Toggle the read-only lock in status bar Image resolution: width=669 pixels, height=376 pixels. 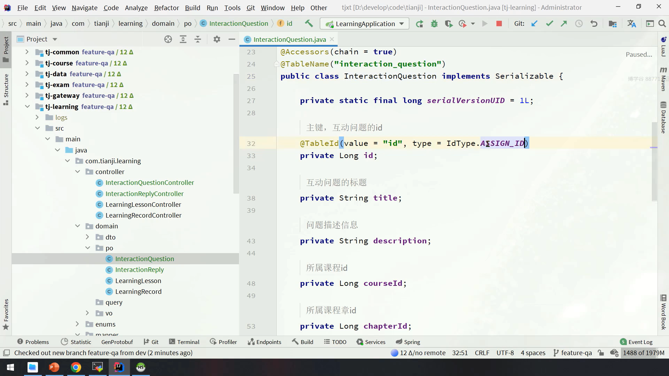(x=601, y=353)
